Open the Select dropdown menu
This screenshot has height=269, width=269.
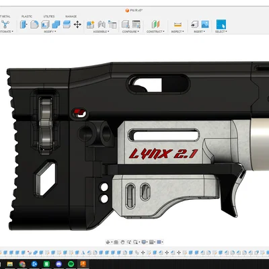[x=221, y=32]
